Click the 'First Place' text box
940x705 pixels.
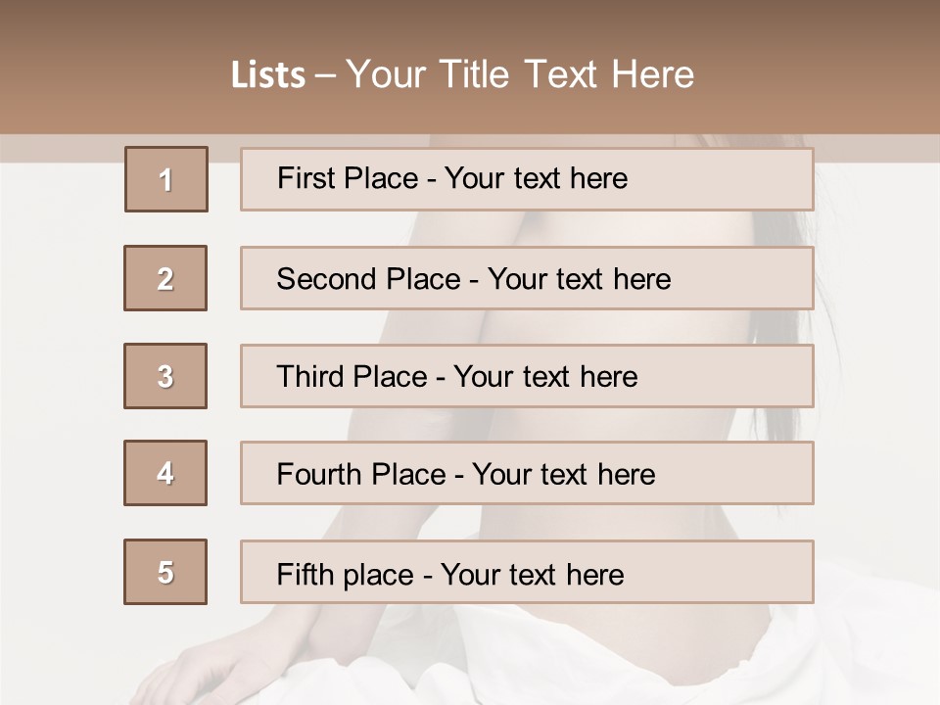pyautogui.click(x=527, y=179)
